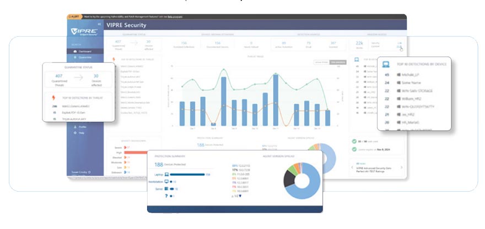Click 30 Devices affected in the callout card

(x=96, y=80)
